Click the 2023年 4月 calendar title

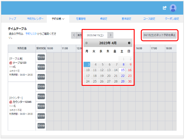click(x=108, y=43)
